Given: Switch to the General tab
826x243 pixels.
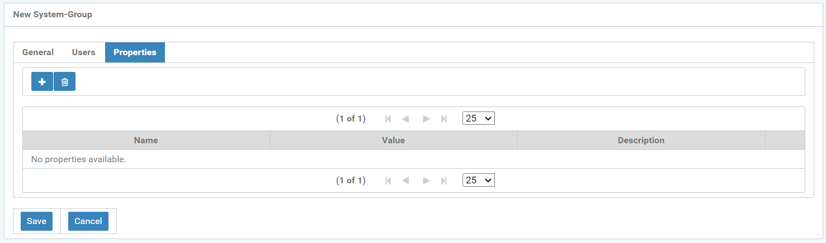Looking at the screenshot, I should (x=38, y=52).
